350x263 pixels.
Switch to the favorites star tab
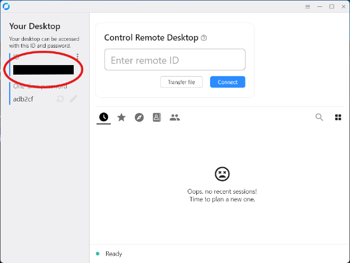pos(121,117)
